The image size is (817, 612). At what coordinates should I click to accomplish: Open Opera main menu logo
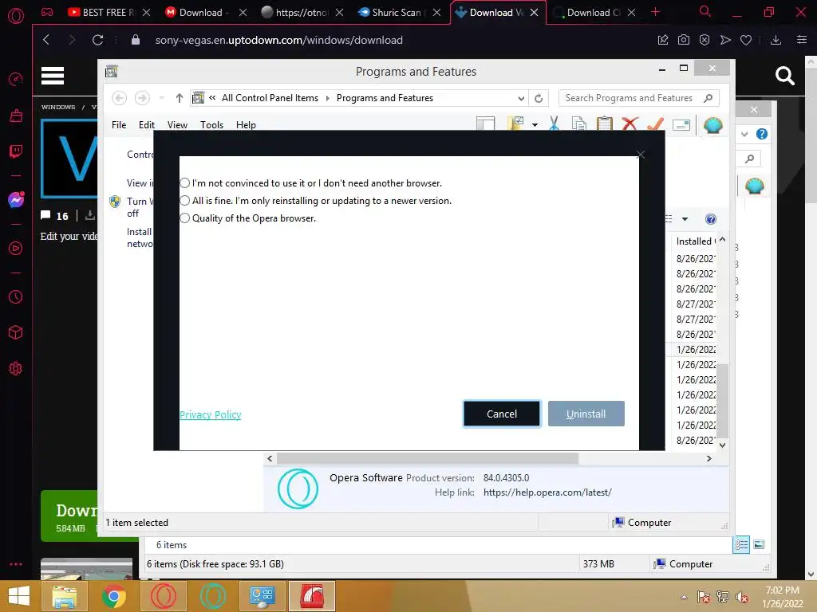coord(16,16)
